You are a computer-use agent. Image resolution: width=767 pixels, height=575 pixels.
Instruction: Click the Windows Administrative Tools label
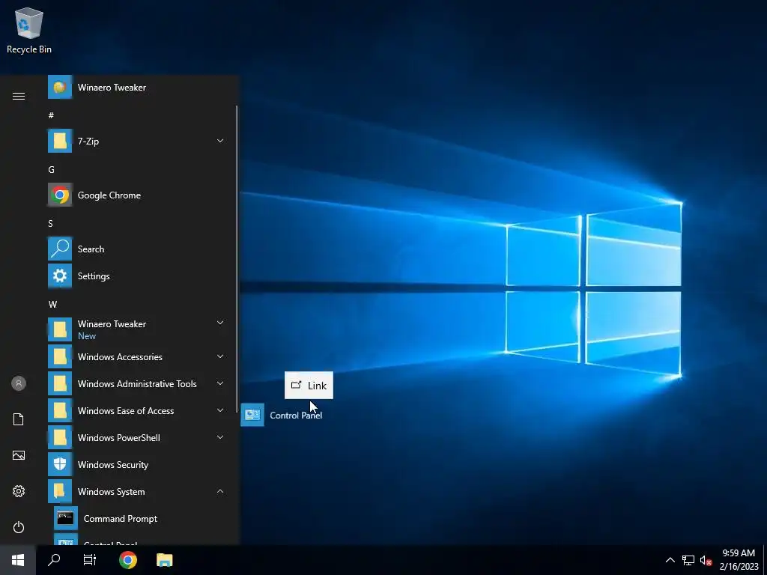tap(137, 384)
